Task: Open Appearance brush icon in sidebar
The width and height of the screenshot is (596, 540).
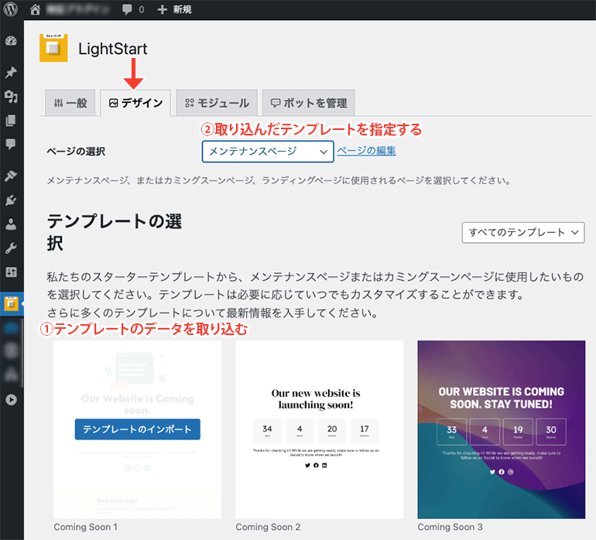Action: (x=11, y=176)
